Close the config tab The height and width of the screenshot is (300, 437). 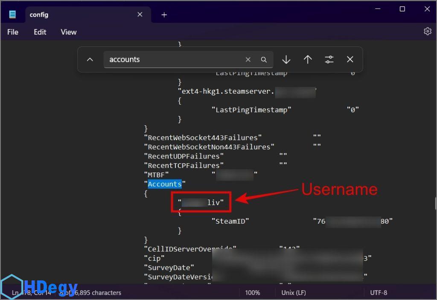[140, 14]
